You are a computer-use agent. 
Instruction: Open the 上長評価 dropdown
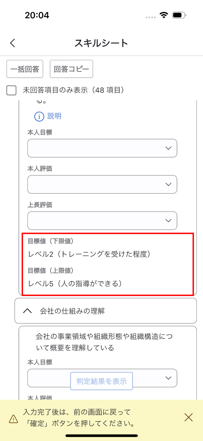[102, 220]
